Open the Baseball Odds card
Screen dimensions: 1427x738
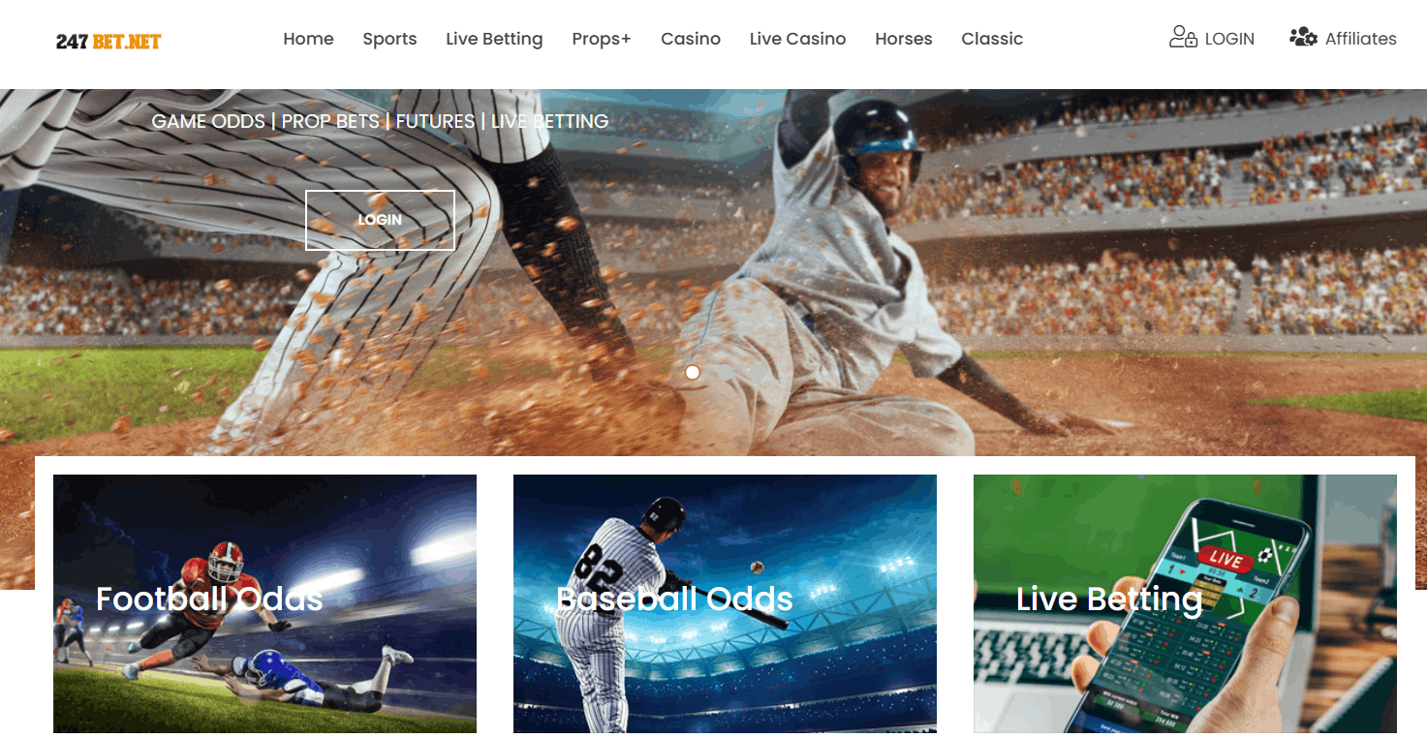click(725, 603)
